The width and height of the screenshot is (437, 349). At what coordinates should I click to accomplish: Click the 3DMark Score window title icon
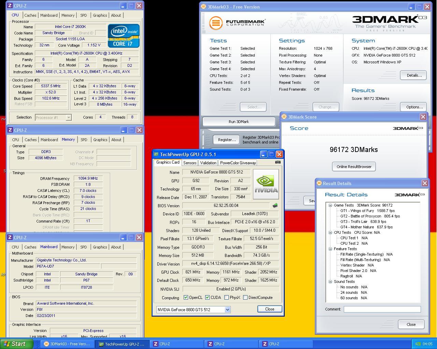[x=284, y=117]
